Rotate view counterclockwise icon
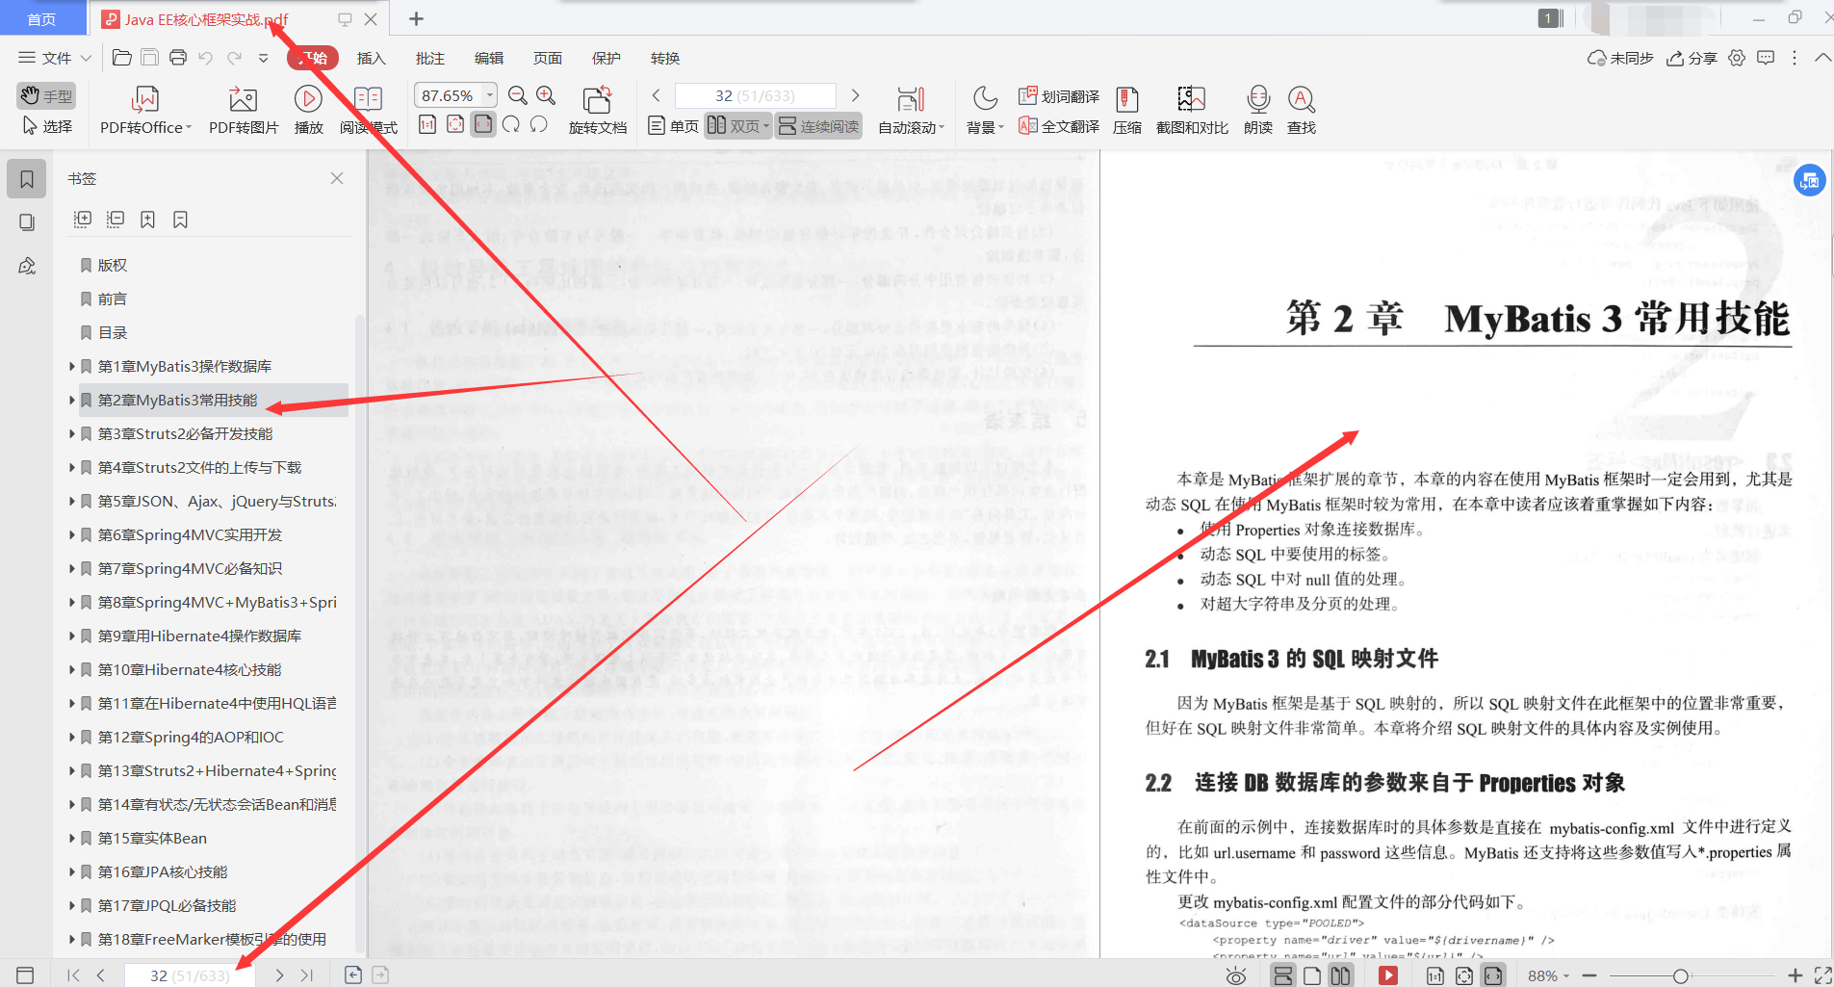The height and width of the screenshot is (987, 1834). [x=539, y=124]
